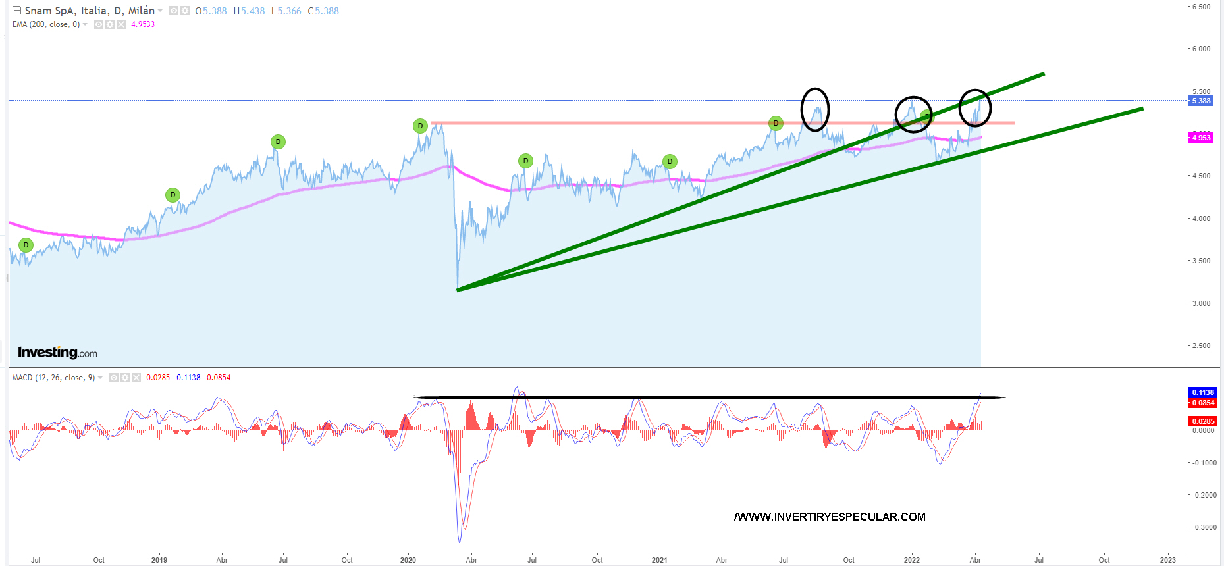Click the dividend marker near June 2021
The height and width of the screenshot is (566, 1226).
pos(776,123)
